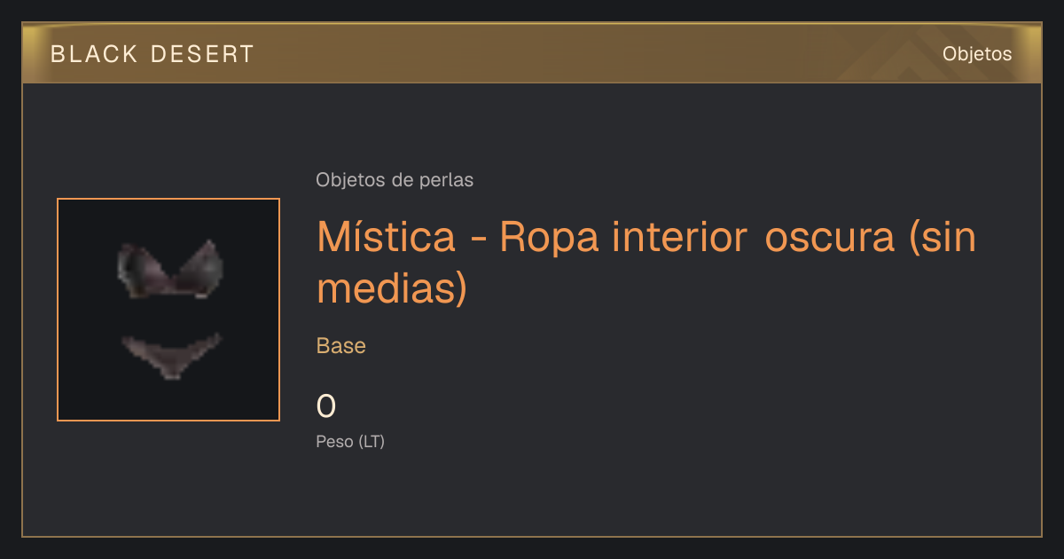Click the BLACK DESERT header logo
The image size is (1064, 559).
pos(153,54)
